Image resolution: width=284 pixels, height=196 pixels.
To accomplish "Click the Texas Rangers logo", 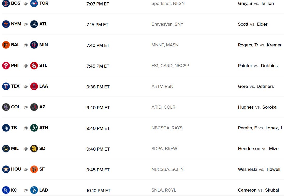I will [x=6, y=86].
